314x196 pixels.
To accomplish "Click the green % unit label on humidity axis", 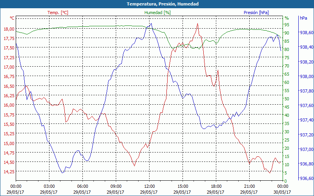I will (287, 18).
